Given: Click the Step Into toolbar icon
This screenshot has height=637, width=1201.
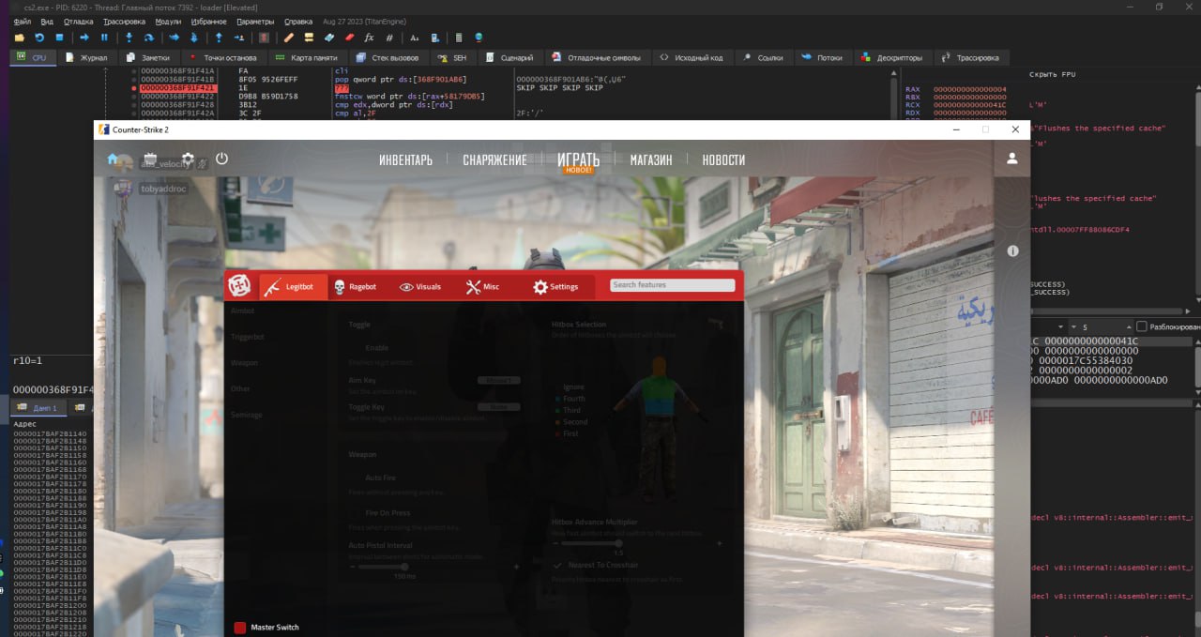Looking at the screenshot, I should [129, 38].
